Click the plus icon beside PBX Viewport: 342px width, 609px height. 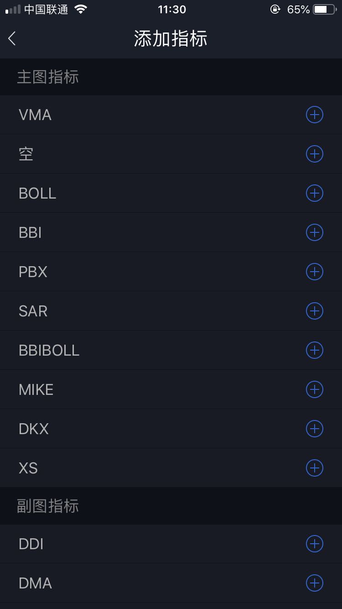click(314, 272)
